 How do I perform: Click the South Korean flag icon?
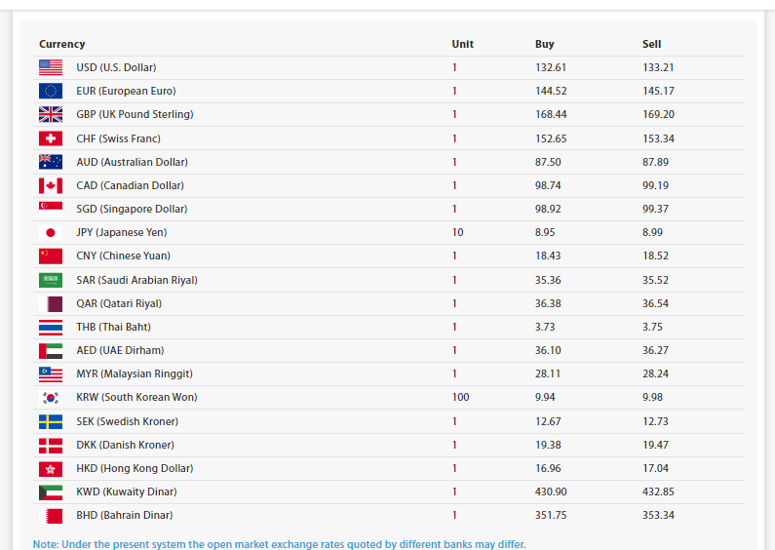[51, 397]
